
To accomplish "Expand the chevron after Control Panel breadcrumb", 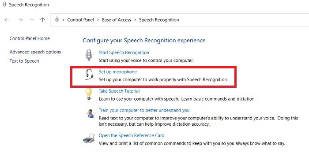I will 98,20.
